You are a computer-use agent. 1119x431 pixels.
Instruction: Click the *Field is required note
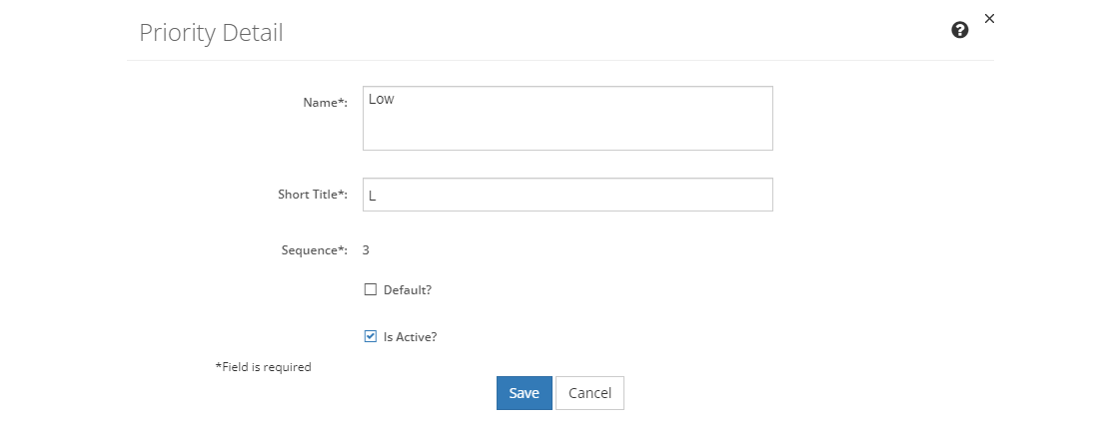coord(264,367)
